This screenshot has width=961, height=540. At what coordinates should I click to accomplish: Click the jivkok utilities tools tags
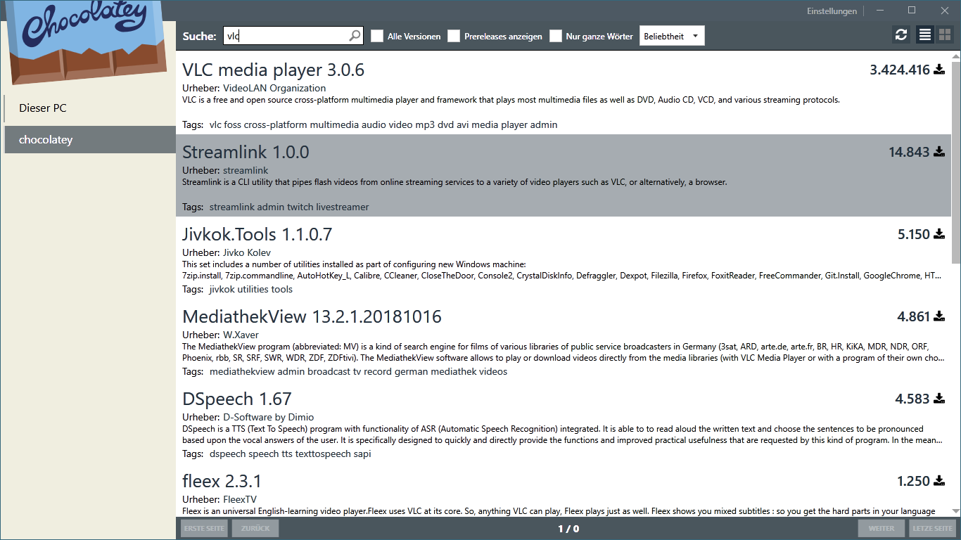[251, 289]
